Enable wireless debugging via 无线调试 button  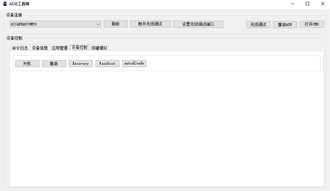pos(258,24)
